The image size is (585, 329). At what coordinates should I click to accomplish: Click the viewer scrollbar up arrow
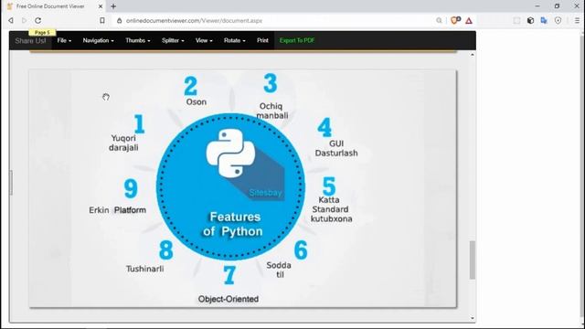[473, 55]
